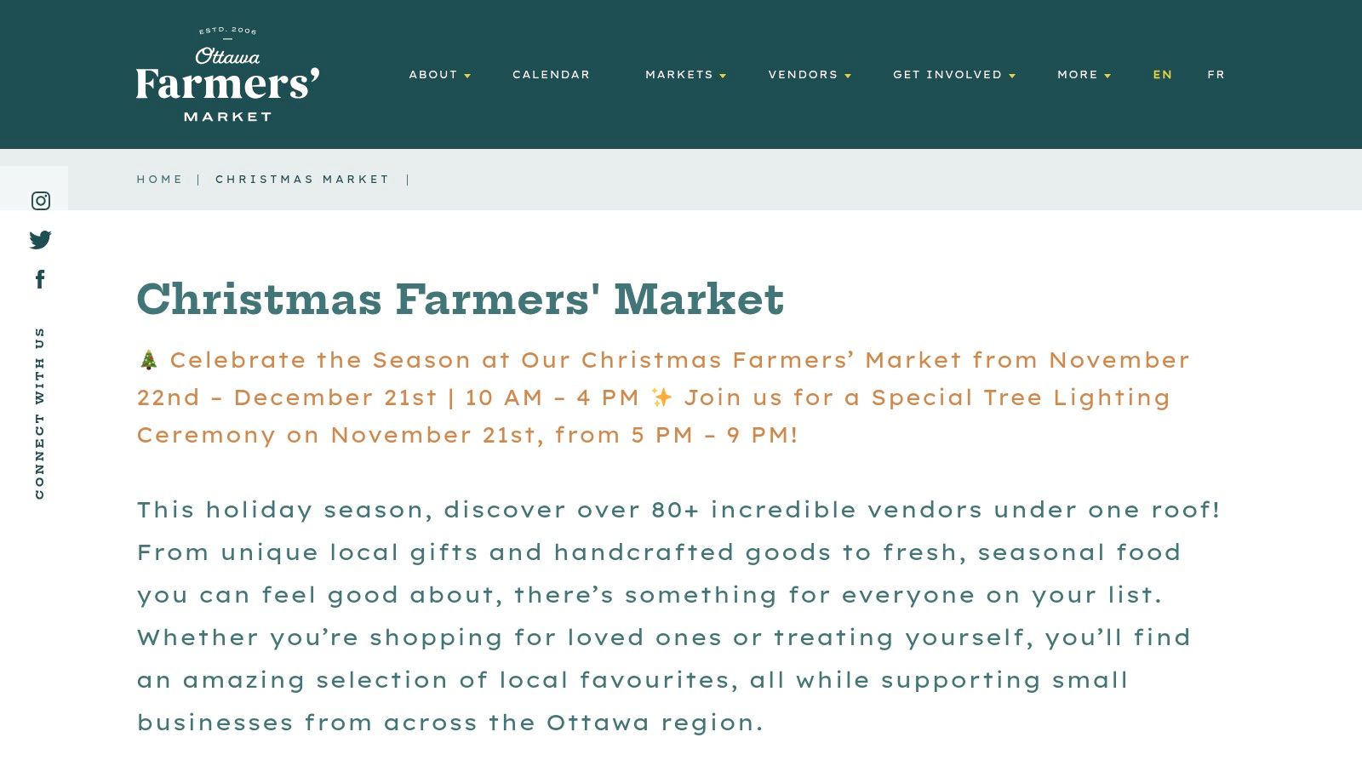
Task: Click the CHRISTMAS MARKET breadcrumb
Action: pyautogui.click(x=303, y=180)
